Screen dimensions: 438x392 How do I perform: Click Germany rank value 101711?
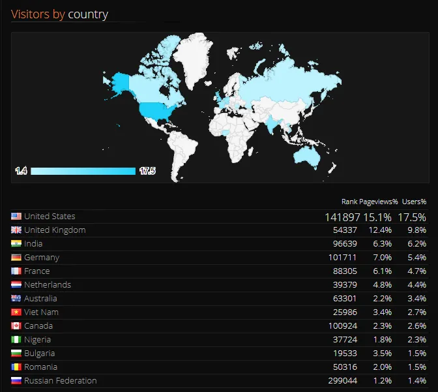342,258
